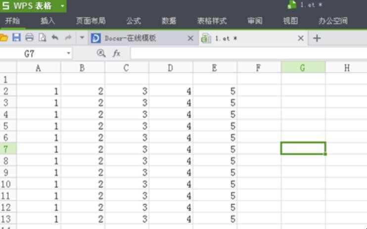Select row 7 header

(x=6, y=148)
